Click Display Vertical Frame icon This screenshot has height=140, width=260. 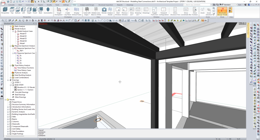(x=76, y=10)
